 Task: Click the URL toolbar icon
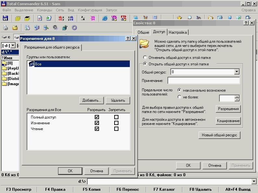tap(114, 18)
